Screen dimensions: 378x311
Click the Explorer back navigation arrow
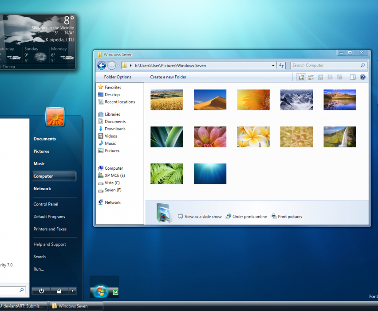coord(102,66)
